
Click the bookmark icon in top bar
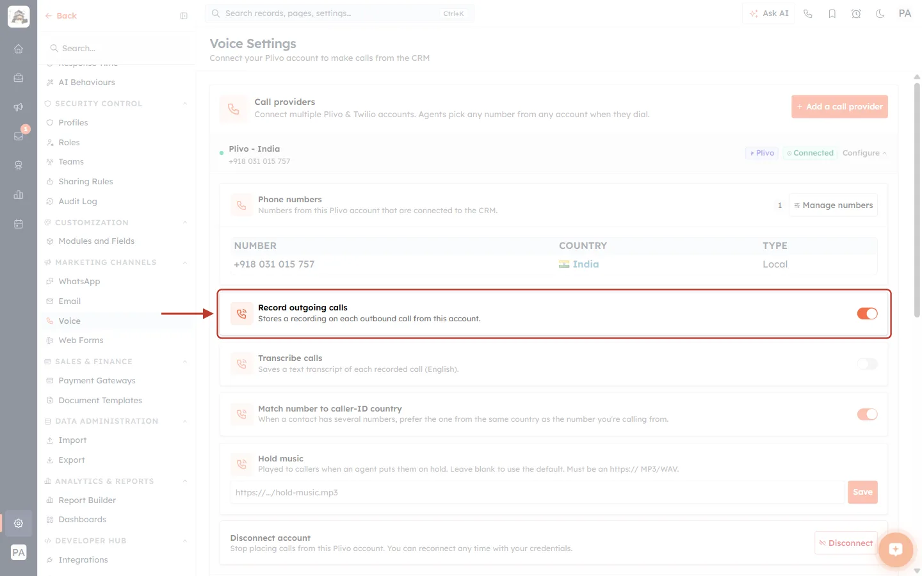click(832, 13)
